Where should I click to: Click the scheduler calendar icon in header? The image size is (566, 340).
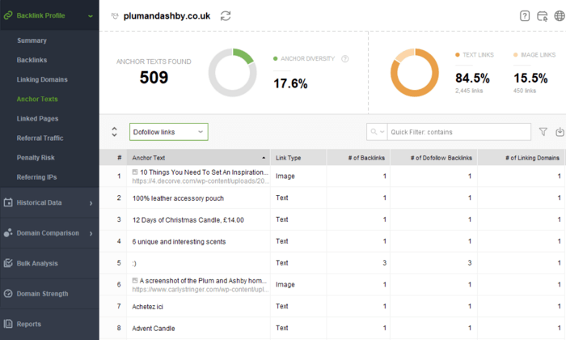[x=543, y=16]
